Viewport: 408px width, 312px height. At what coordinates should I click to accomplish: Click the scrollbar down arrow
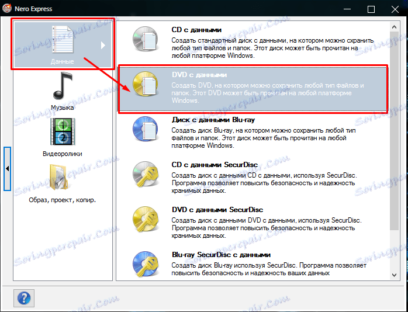coord(394,275)
